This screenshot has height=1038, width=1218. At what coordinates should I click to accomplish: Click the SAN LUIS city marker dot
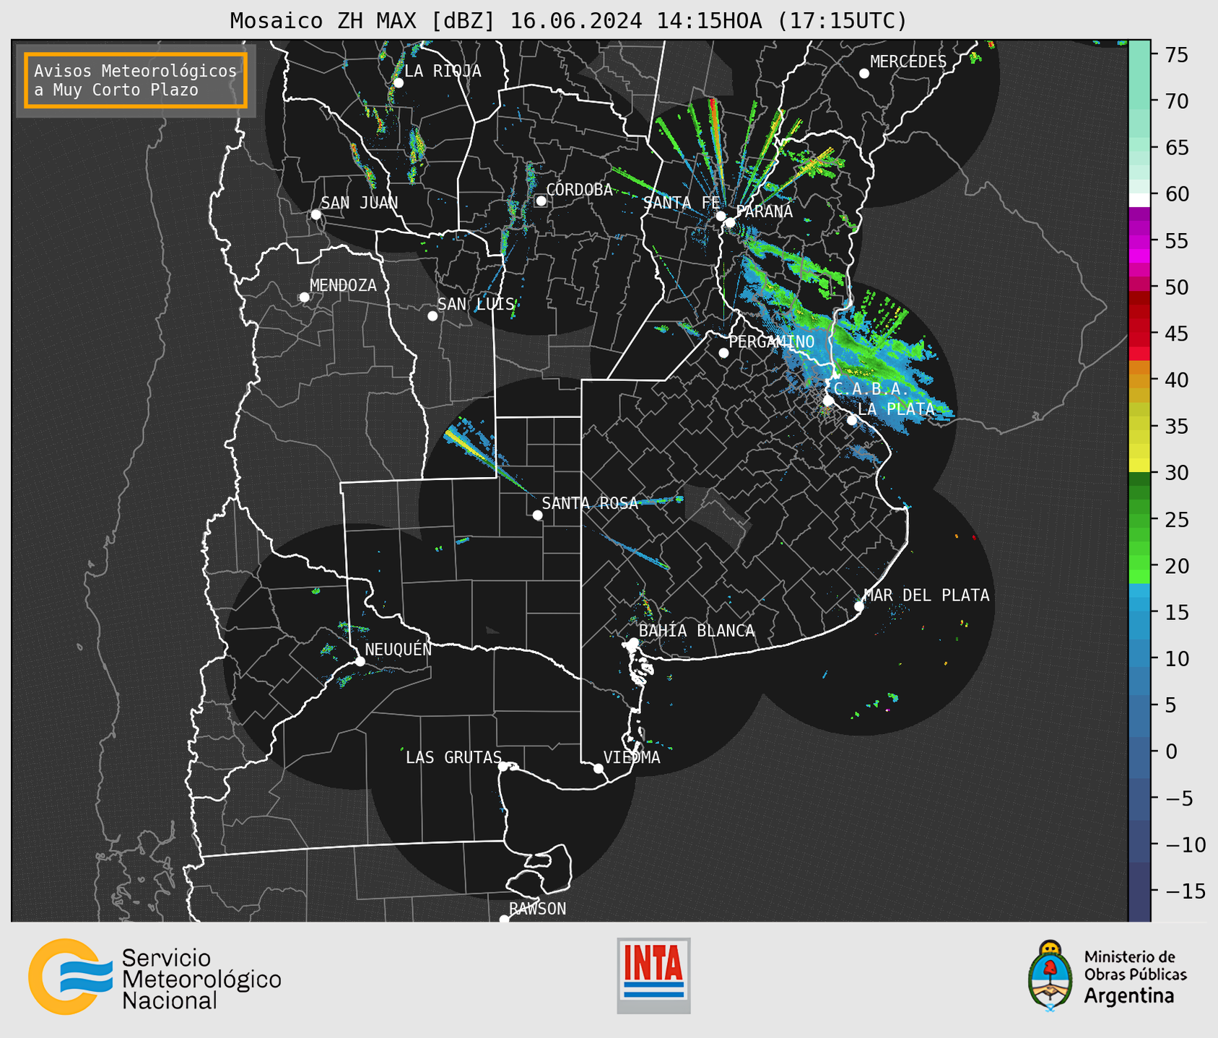(432, 316)
